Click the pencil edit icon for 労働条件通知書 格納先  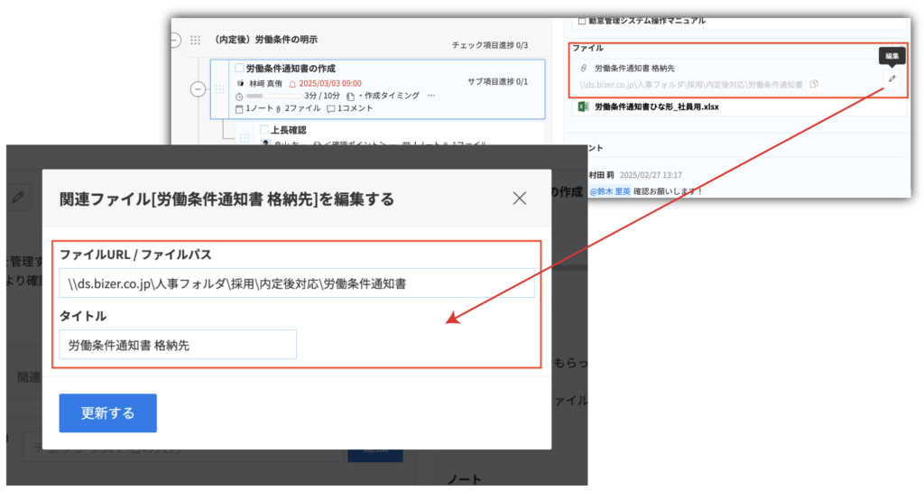[x=892, y=79]
